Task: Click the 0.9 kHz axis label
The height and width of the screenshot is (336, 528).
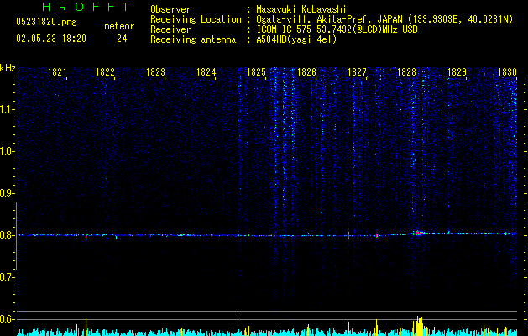Action: click(x=6, y=193)
